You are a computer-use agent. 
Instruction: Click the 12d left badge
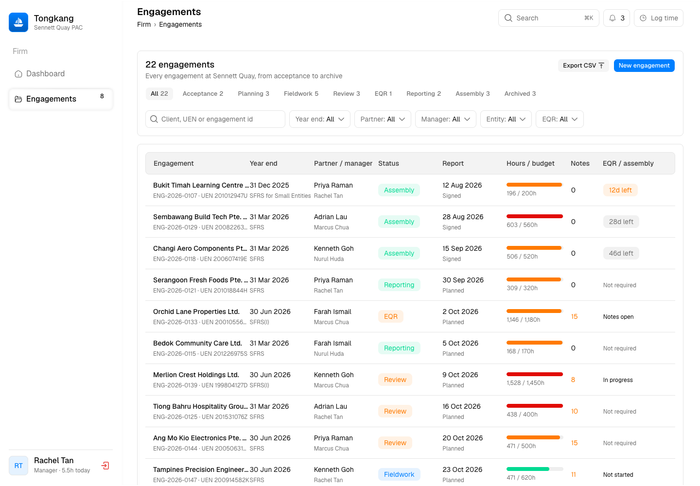620,190
